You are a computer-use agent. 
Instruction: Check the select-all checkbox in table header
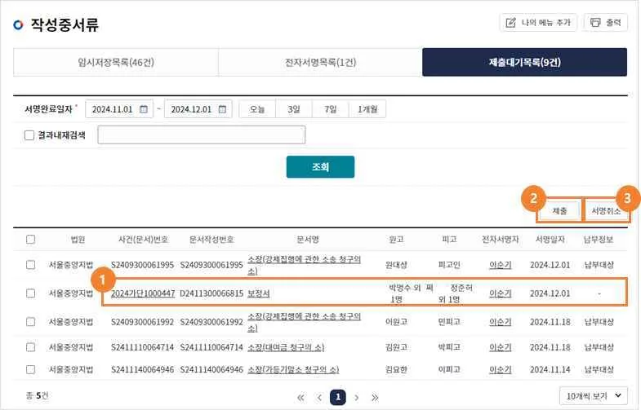pos(31,240)
